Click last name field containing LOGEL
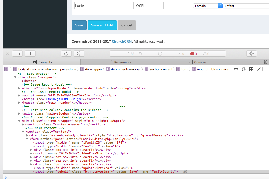This screenshot has height=179, width=269. (148, 6)
